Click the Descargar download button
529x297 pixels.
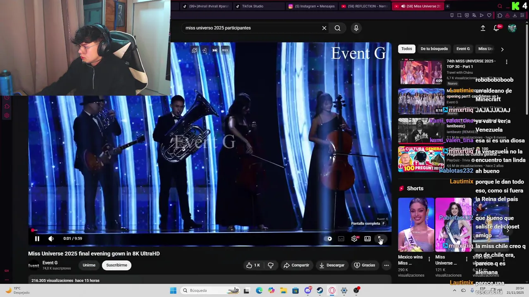click(x=332, y=265)
